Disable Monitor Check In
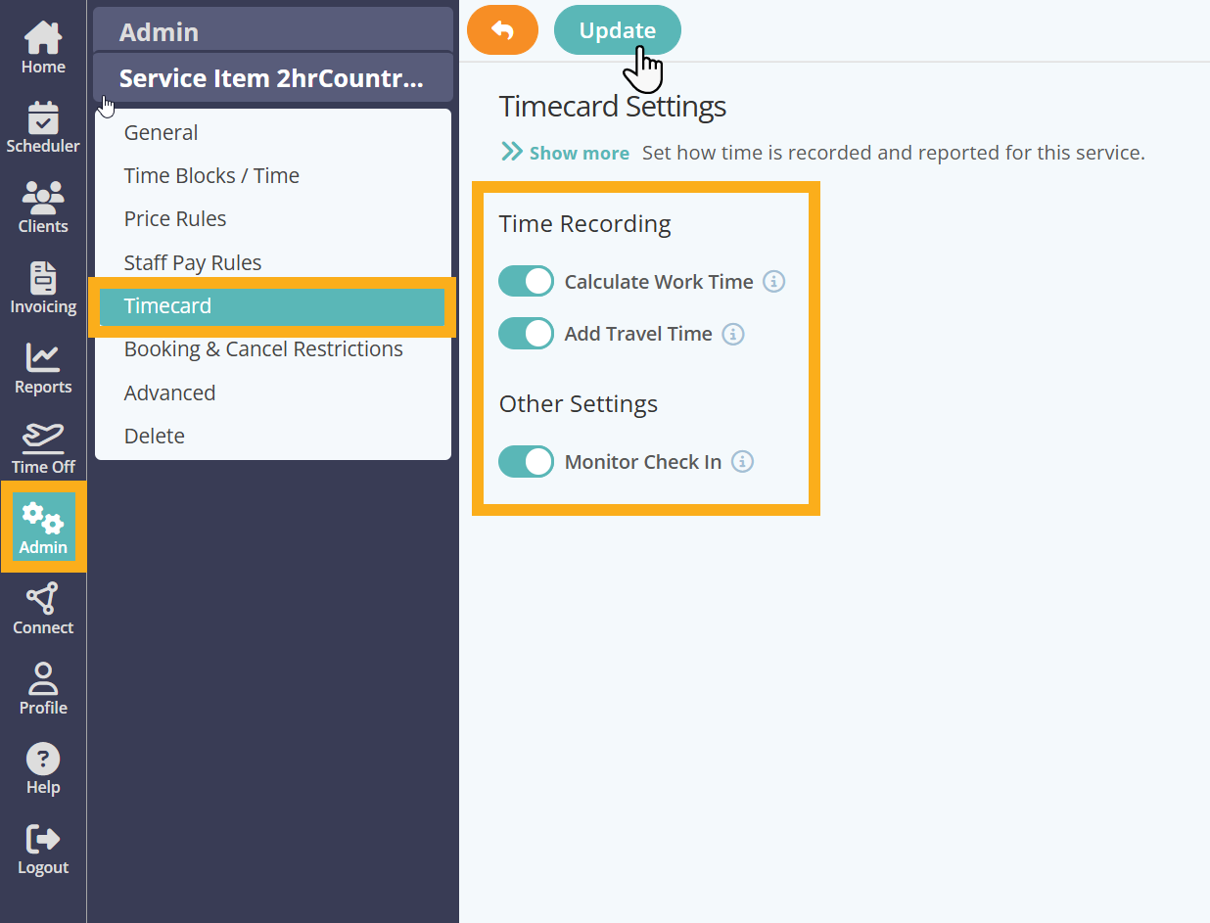 click(x=526, y=461)
